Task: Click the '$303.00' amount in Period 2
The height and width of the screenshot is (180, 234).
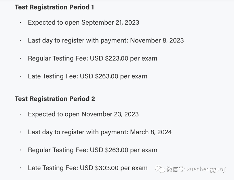Action: [x=107, y=168]
